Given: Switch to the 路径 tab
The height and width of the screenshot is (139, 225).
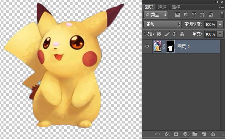Looking at the screenshot, I should tap(176, 7).
